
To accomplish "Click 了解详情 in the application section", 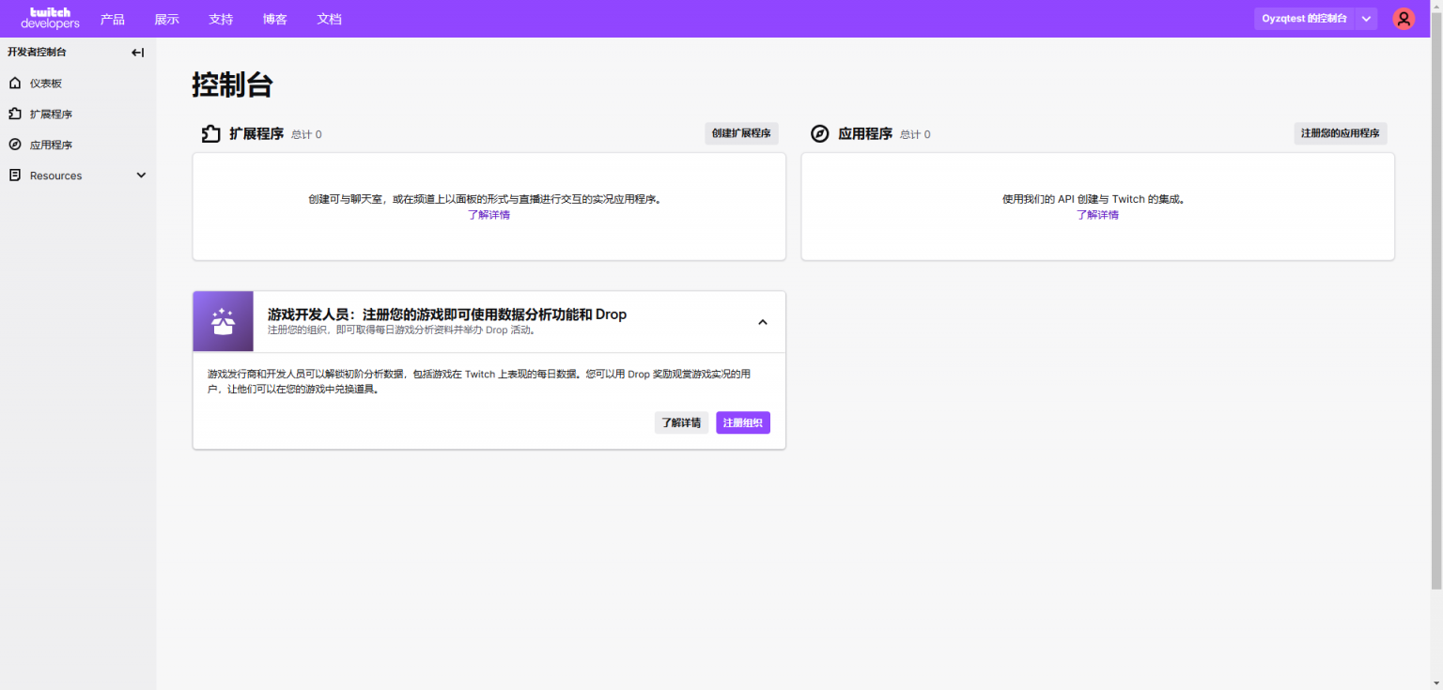I will (1097, 214).
